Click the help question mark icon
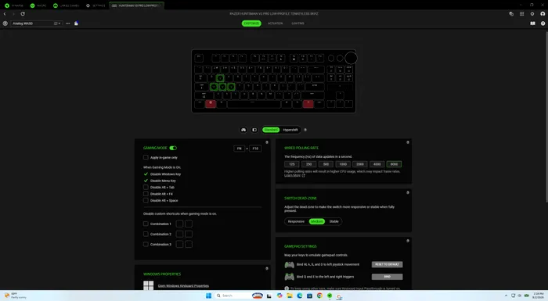The image size is (548, 301). pyautogui.click(x=543, y=23)
